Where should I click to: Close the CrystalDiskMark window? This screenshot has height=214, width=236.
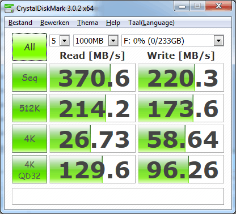(218, 6)
